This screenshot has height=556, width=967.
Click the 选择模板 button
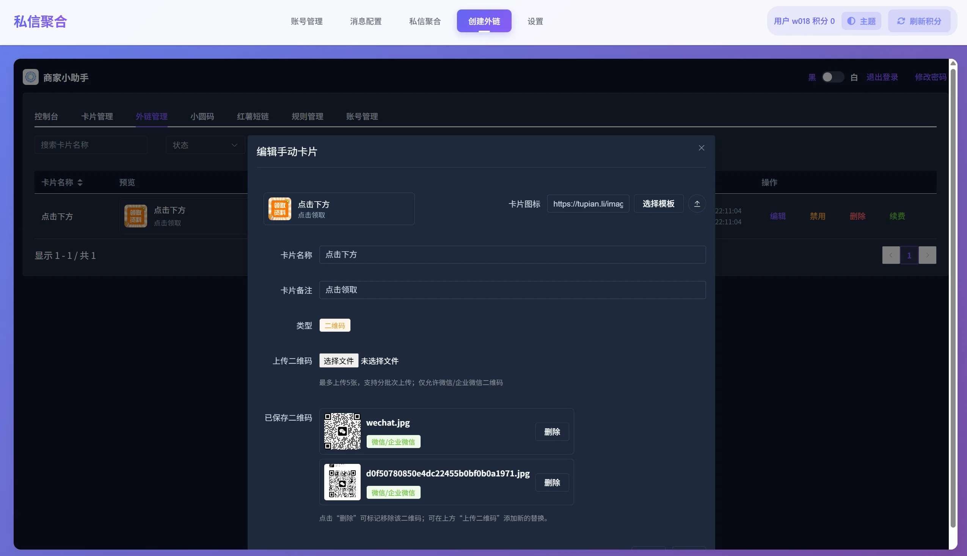658,204
